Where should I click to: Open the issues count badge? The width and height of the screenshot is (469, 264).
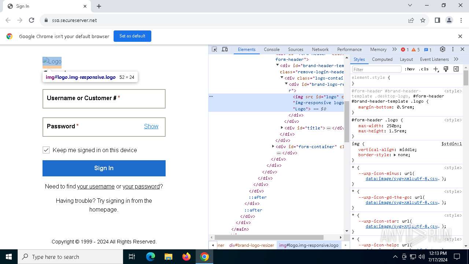tap(428, 49)
